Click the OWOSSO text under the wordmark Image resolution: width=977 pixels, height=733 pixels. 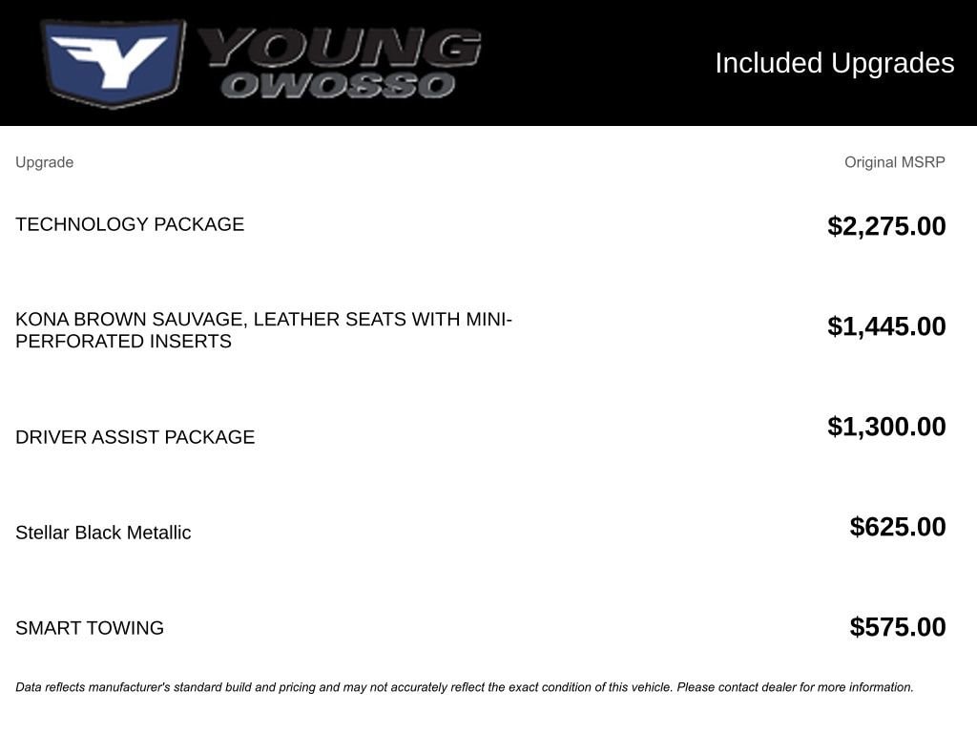tap(339, 86)
